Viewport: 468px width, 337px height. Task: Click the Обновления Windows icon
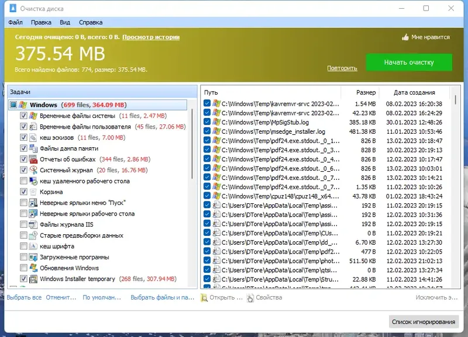33,268
